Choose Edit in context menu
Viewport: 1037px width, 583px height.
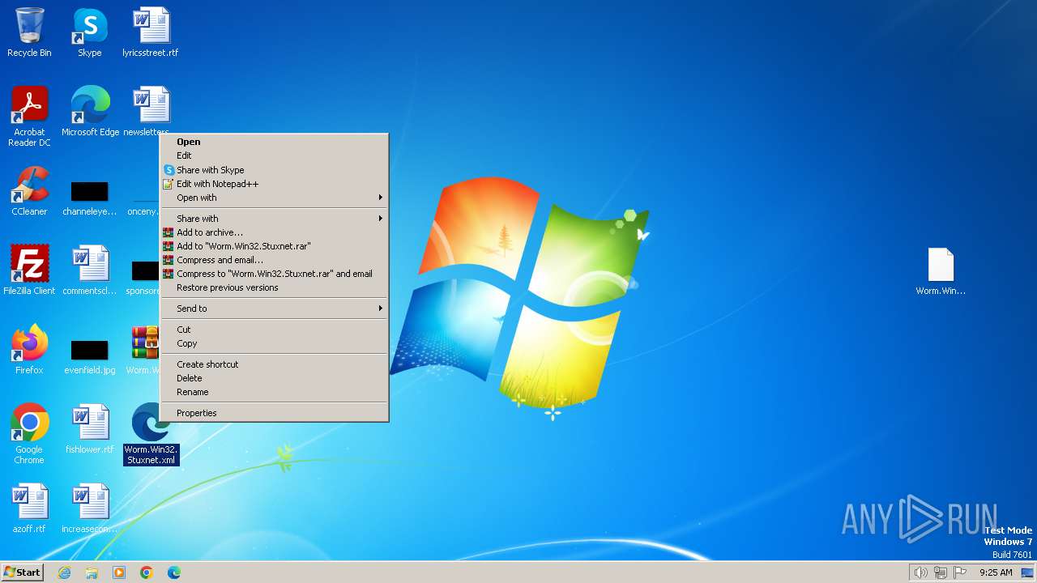coord(275,155)
